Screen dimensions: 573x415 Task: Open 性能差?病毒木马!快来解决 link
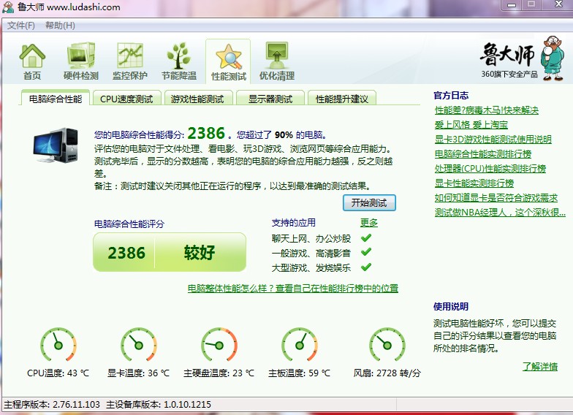coord(487,110)
